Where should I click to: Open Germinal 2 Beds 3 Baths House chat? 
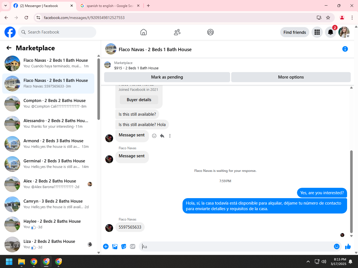click(x=48, y=164)
